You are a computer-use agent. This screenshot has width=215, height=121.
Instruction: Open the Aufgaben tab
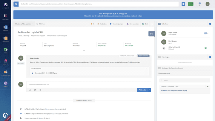coord(102,24)
